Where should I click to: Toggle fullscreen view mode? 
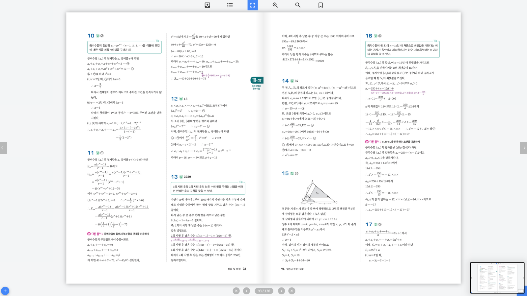253,5
